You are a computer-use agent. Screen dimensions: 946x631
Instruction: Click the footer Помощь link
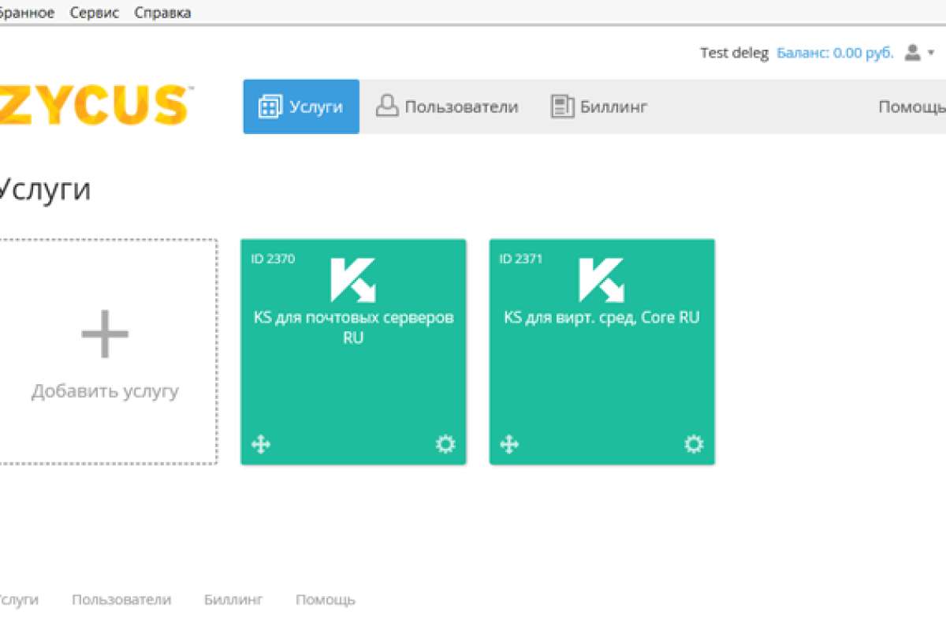click(x=326, y=600)
